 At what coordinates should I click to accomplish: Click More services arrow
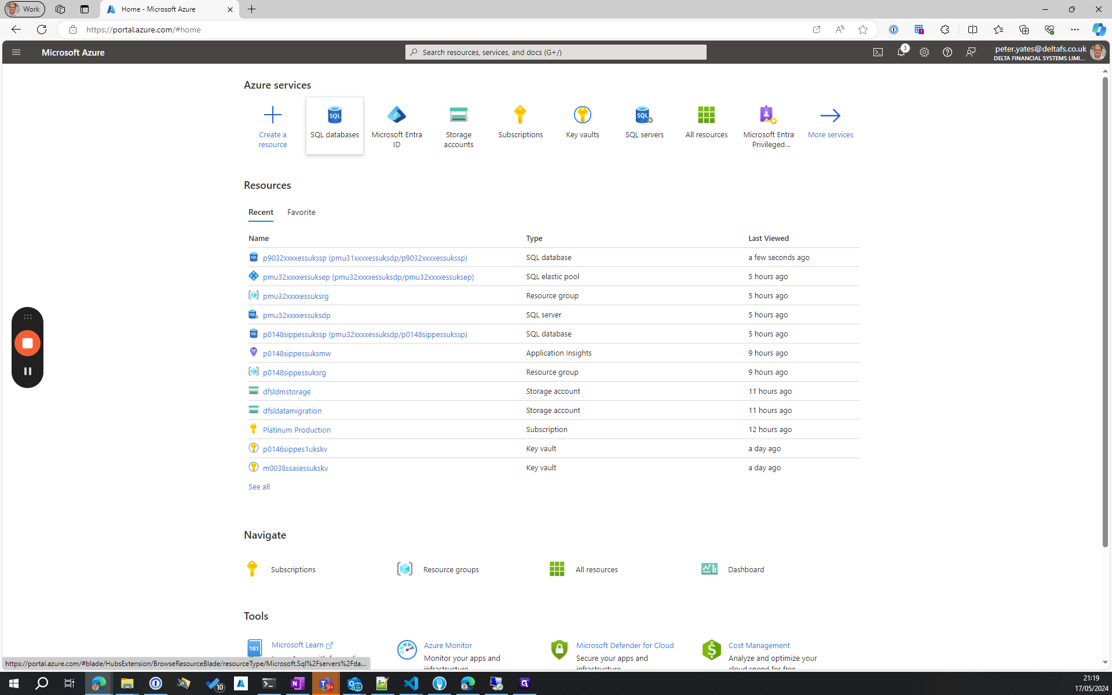click(x=830, y=115)
